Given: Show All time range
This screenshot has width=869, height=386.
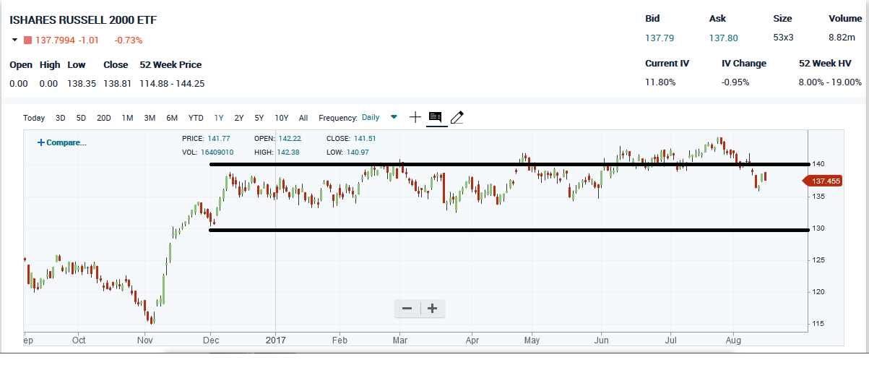Looking at the screenshot, I should (x=303, y=118).
